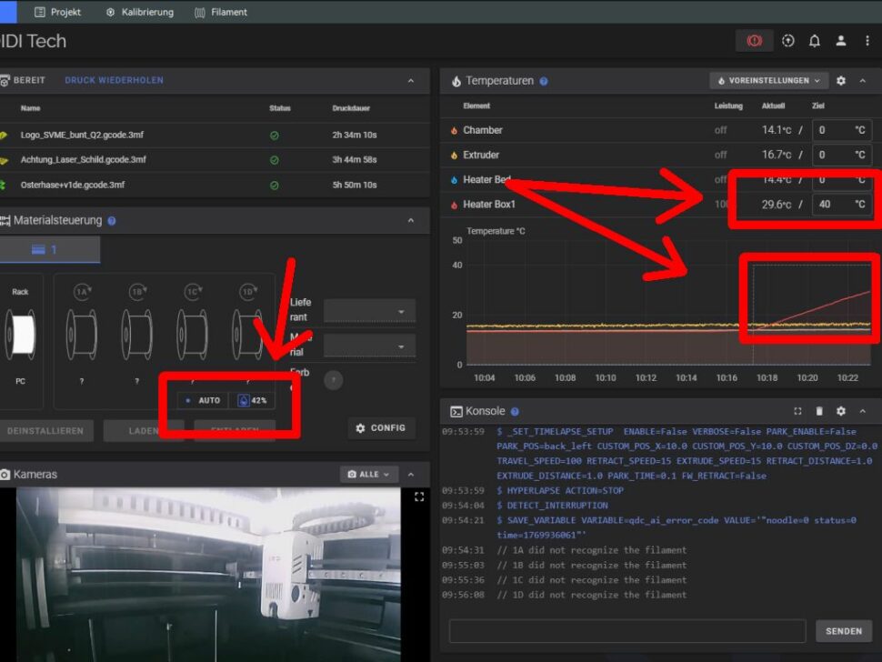Viewport: 882px width, 662px height.
Task: Click Druck Wiederholen link
Action: pyautogui.click(x=114, y=80)
